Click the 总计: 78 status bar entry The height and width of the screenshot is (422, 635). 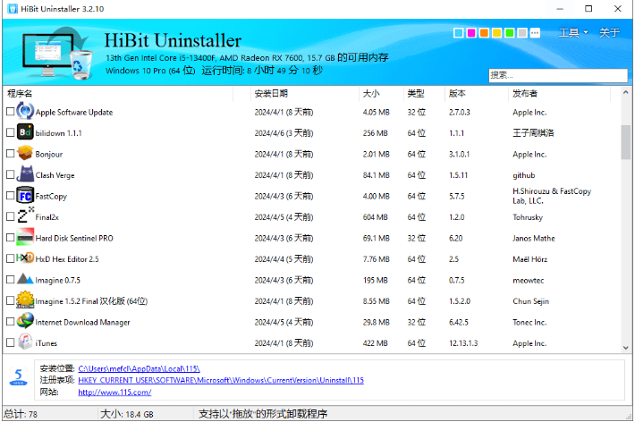[21, 414]
